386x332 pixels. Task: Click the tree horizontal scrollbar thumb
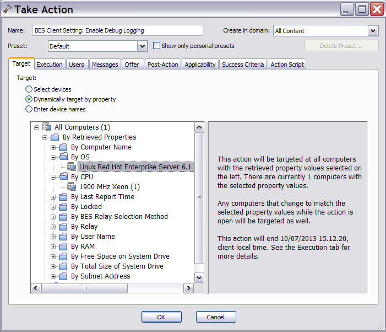(x=84, y=288)
